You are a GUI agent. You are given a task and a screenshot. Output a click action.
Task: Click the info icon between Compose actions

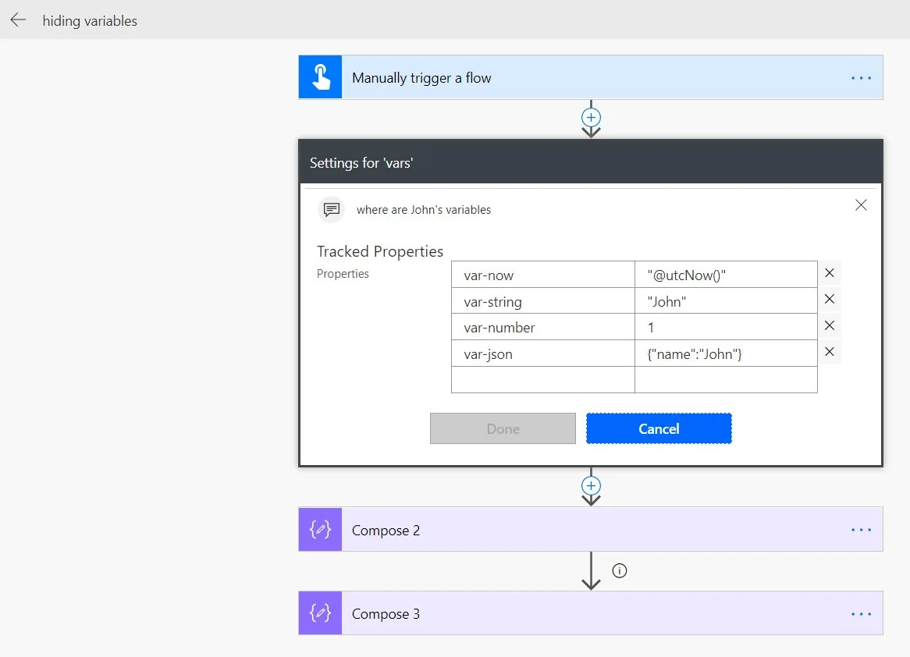click(x=620, y=571)
